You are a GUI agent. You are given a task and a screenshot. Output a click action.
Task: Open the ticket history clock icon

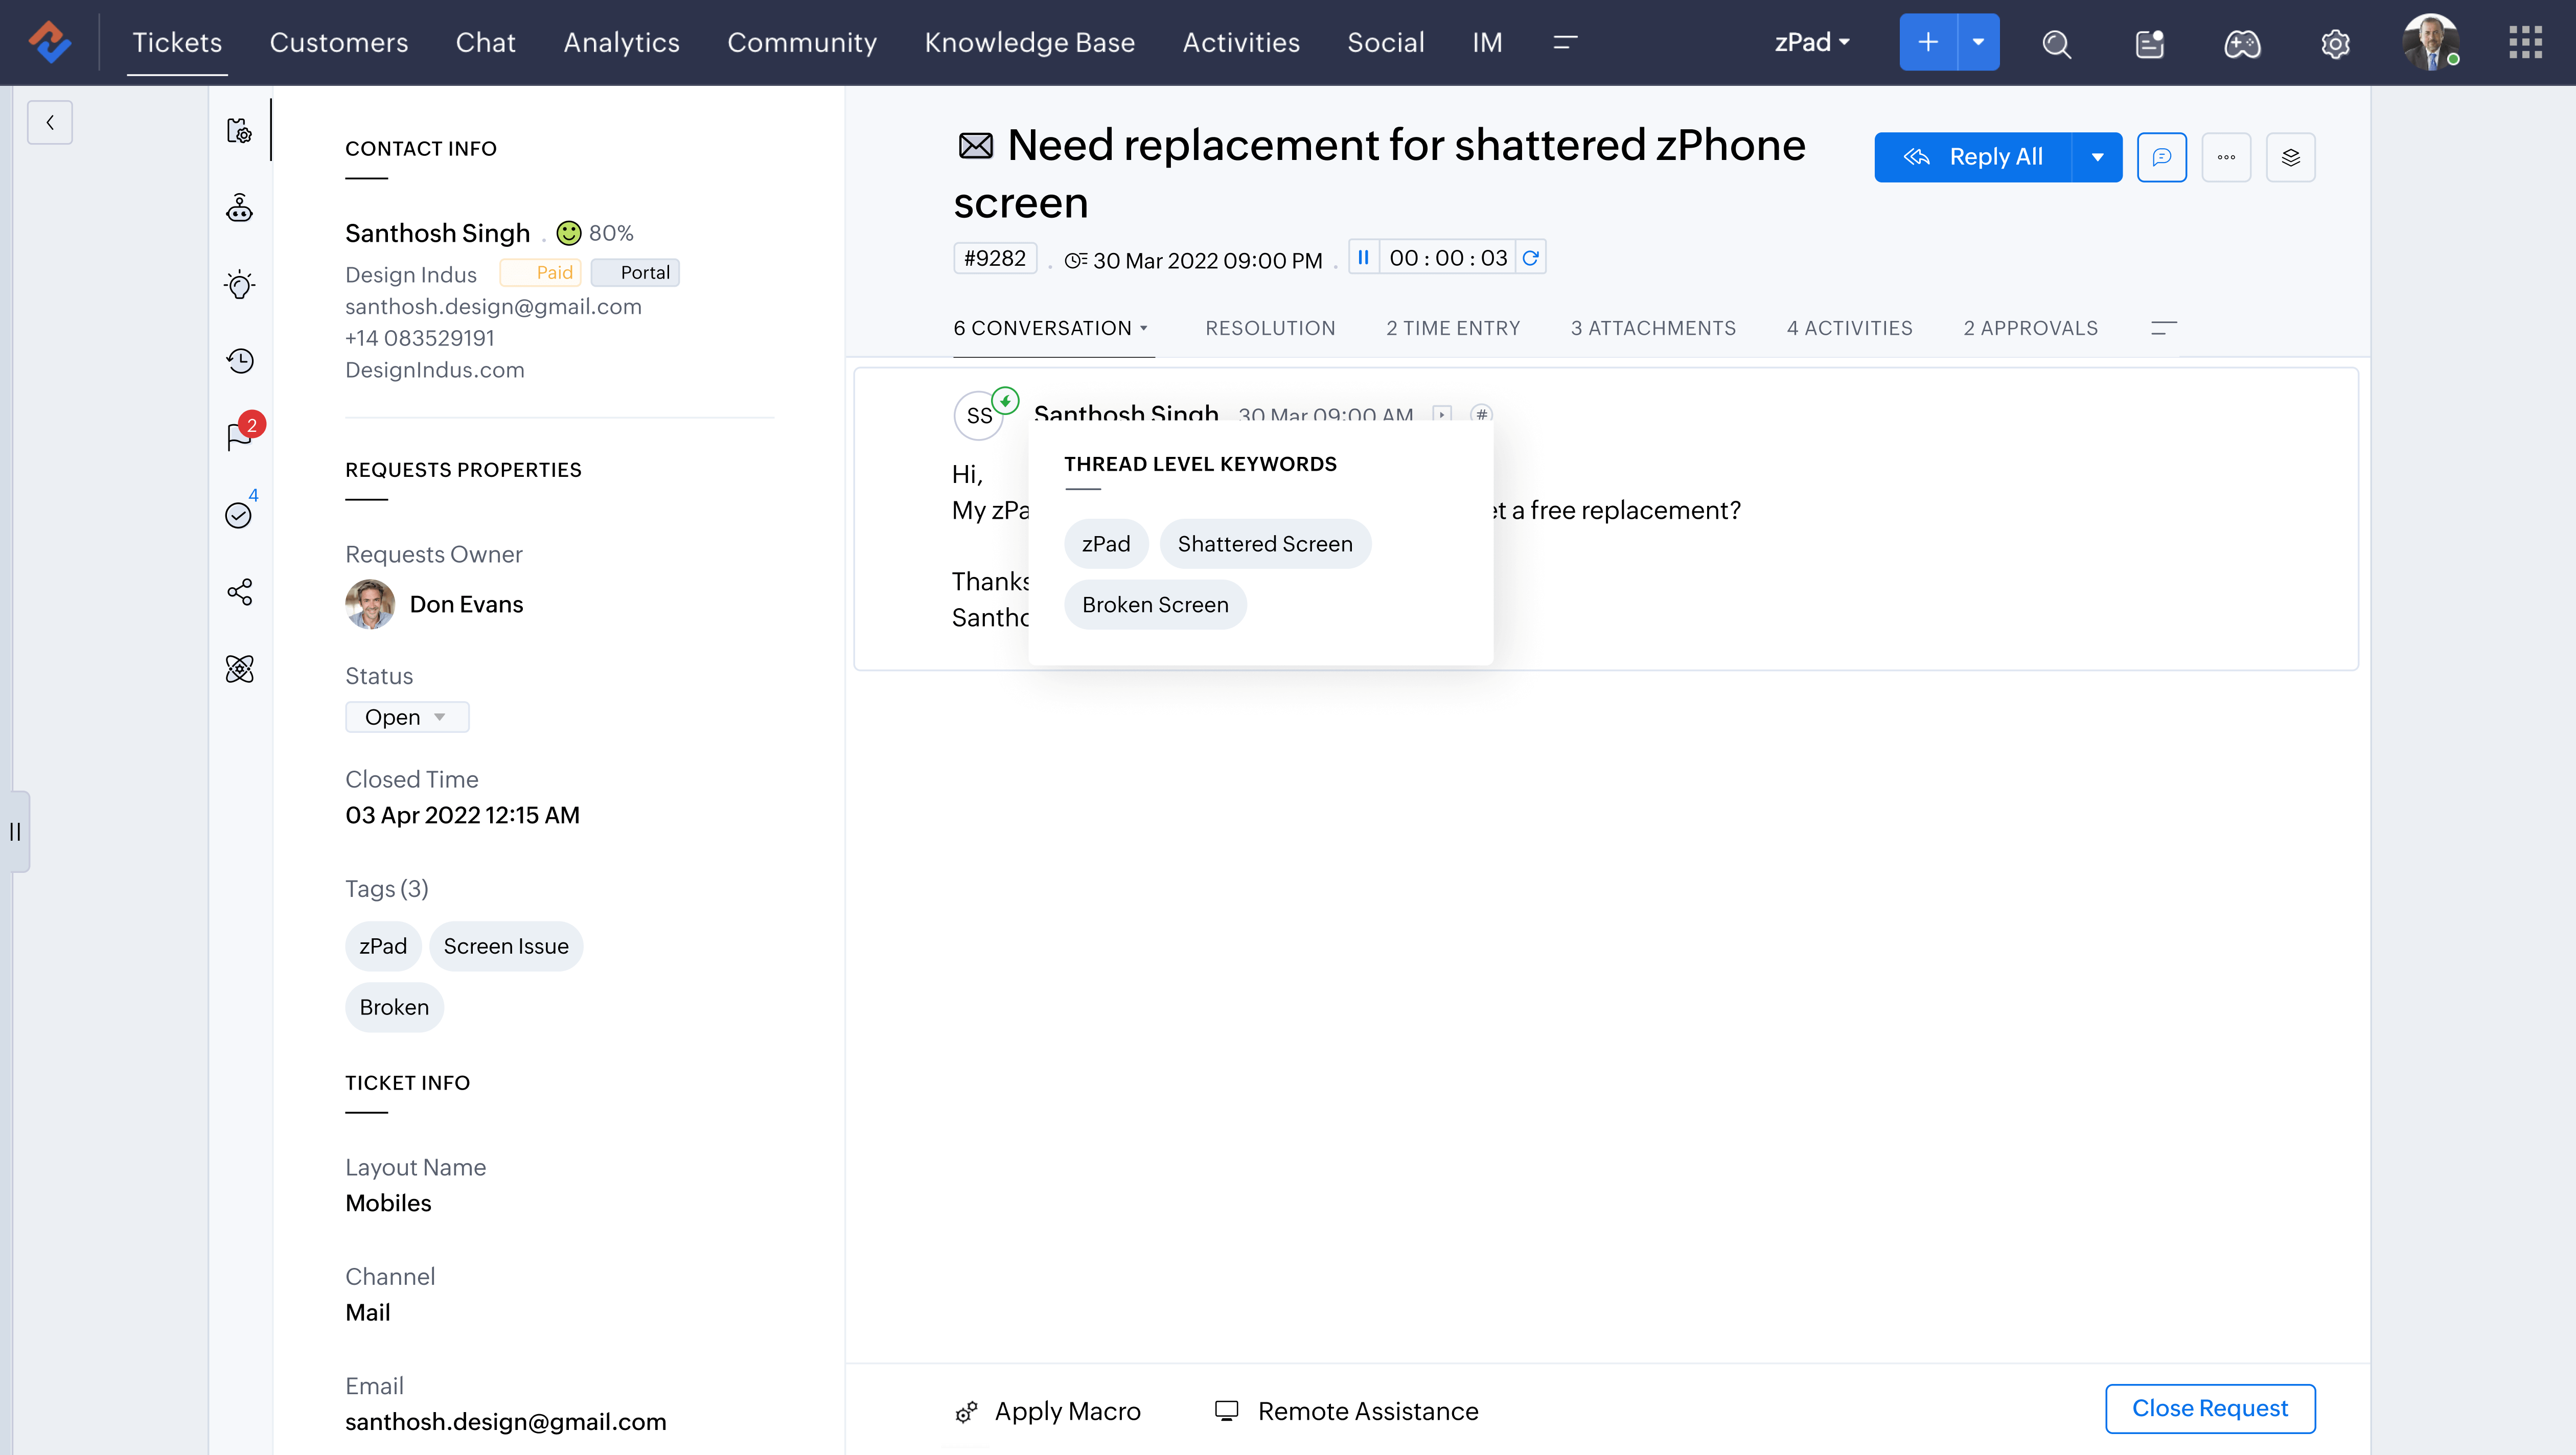[239, 361]
